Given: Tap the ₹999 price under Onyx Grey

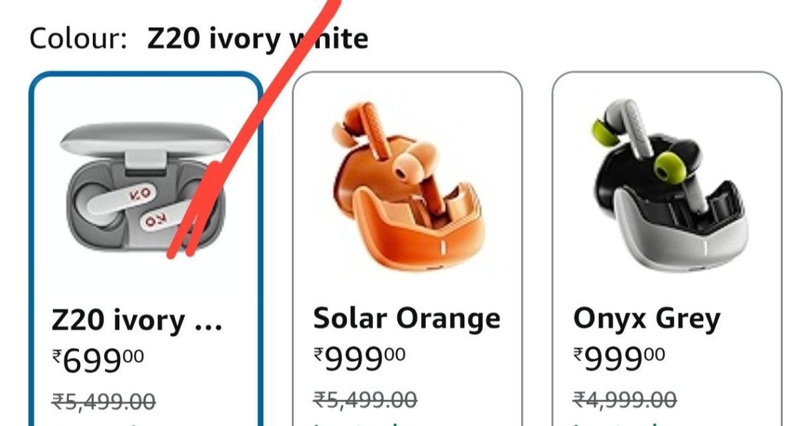Looking at the screenshot, I should point(619,360).
